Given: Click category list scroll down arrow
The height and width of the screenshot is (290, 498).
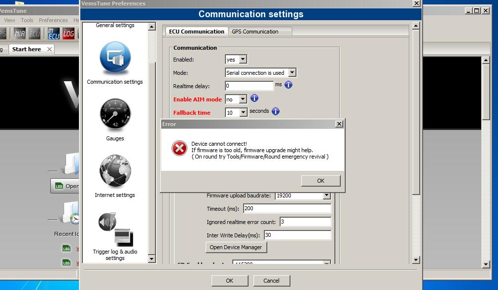Looking at the screenshot, I should click(x=152, y=259).
